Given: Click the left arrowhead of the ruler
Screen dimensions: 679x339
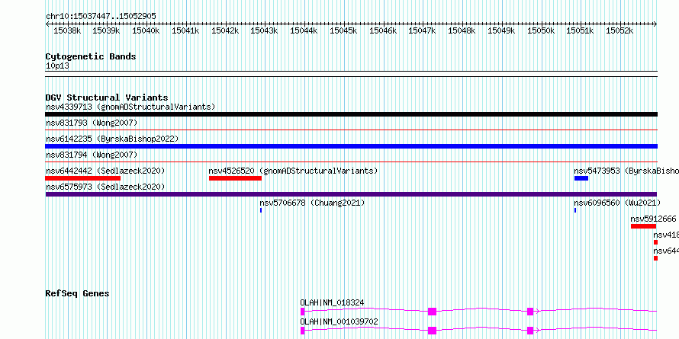Looking at the screenshot, I should pyautogui.click(x=47, y=24).
